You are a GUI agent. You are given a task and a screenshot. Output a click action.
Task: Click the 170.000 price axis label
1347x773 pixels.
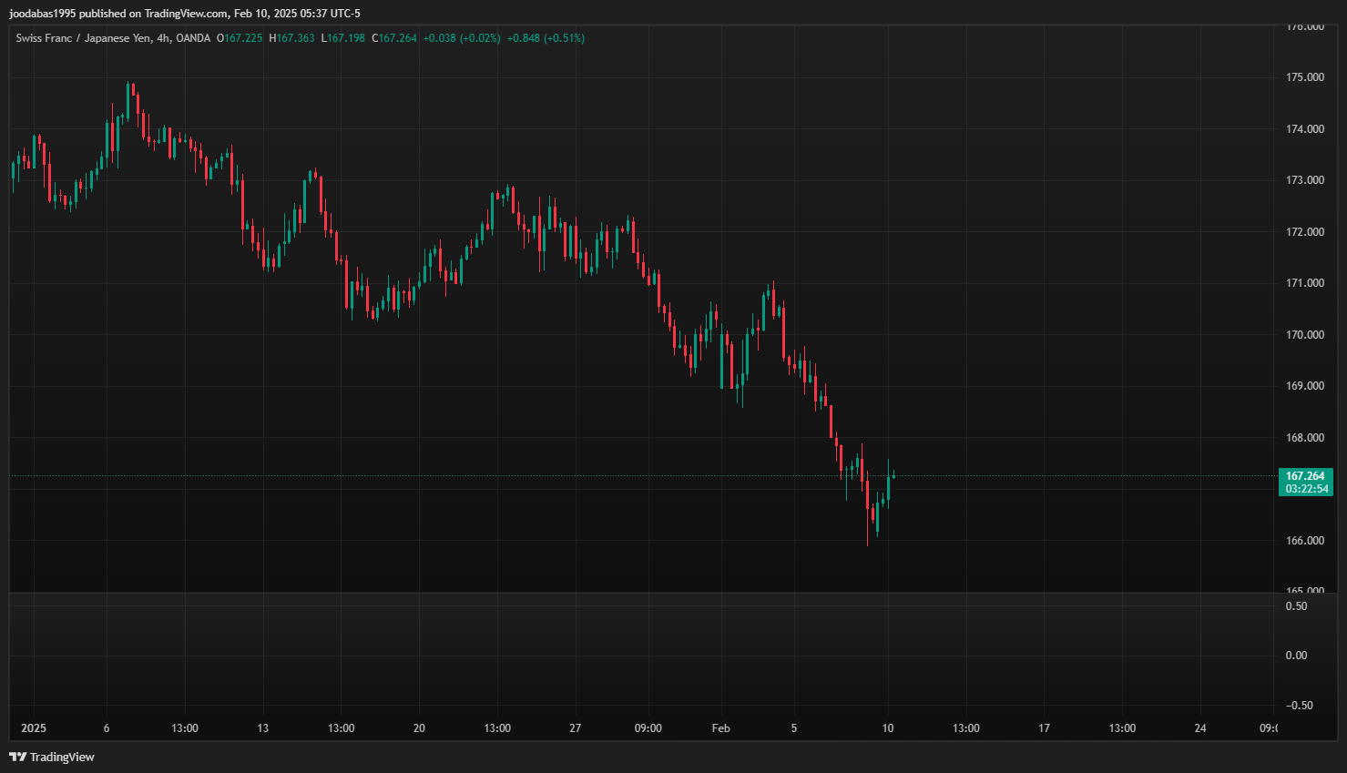click(x=1304, y=335)
